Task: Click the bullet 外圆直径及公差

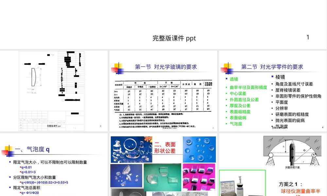Action: (244, 100)
